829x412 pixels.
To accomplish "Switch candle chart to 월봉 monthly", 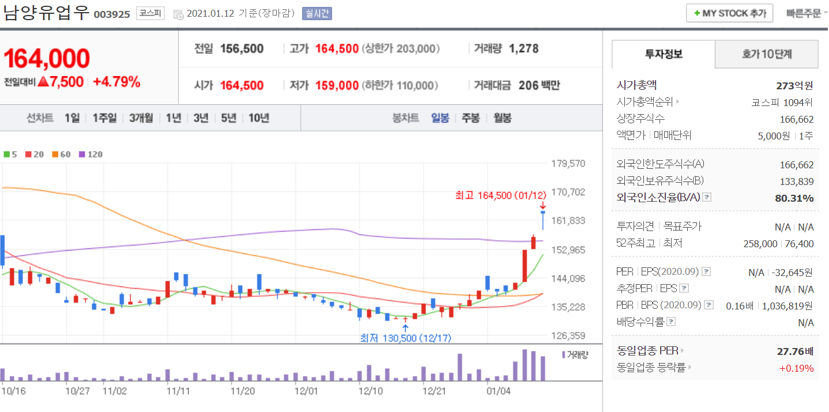I will pos(502,118).
